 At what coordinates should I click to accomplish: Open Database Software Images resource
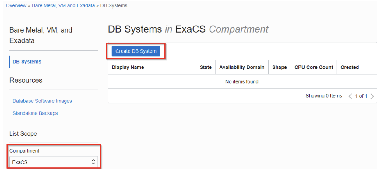click(42, 101)
